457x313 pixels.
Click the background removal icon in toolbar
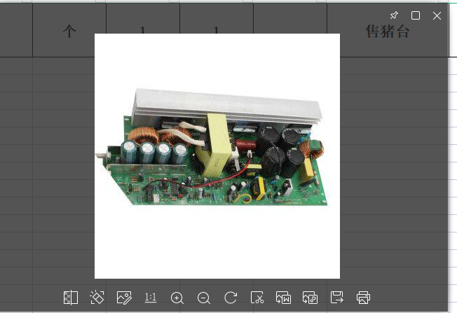point(71,298)
